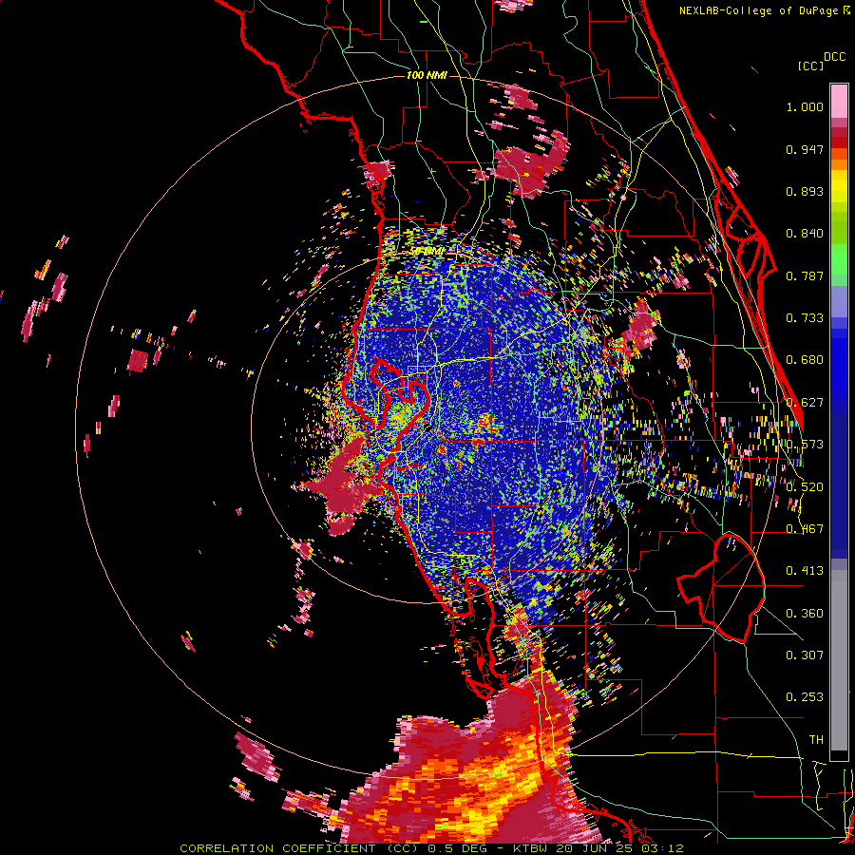Click the Lake Okeechobee outline on the map

tap(721, 589)
